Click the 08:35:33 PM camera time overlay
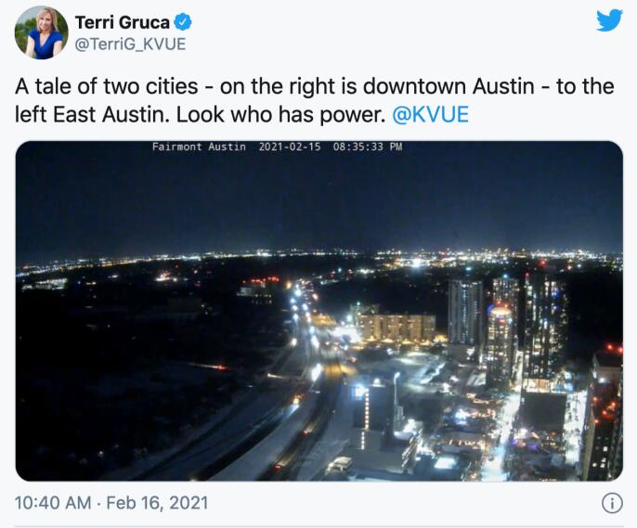637x528 pixels. [368, 147]
